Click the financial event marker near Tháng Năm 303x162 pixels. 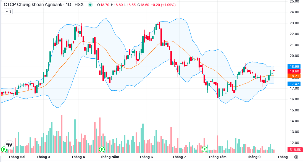(x=102, y=150)
